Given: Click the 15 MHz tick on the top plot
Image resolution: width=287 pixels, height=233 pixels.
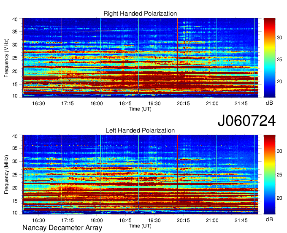Looking at the screenshot, I should (15, 84).
